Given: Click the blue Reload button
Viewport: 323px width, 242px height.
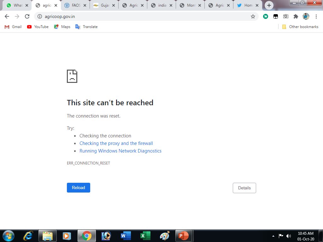Looking at the screenshot, I should coord(79,188).
